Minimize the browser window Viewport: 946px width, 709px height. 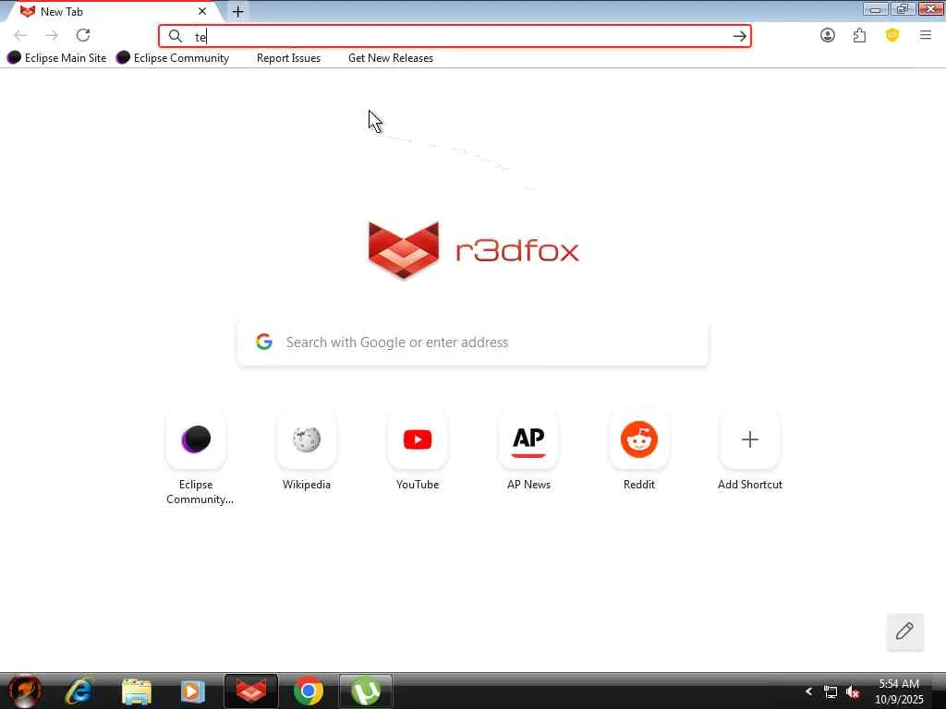point(875,9)
